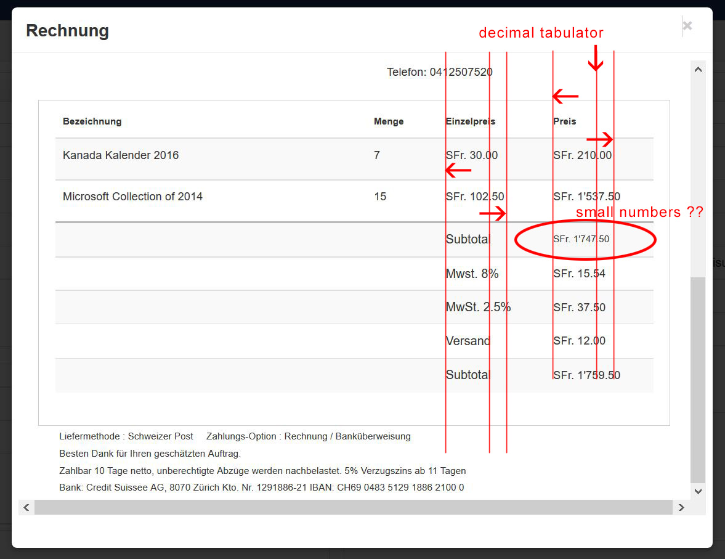
Task: Click unit price SFr. 30.00
Action: [472, 155]
